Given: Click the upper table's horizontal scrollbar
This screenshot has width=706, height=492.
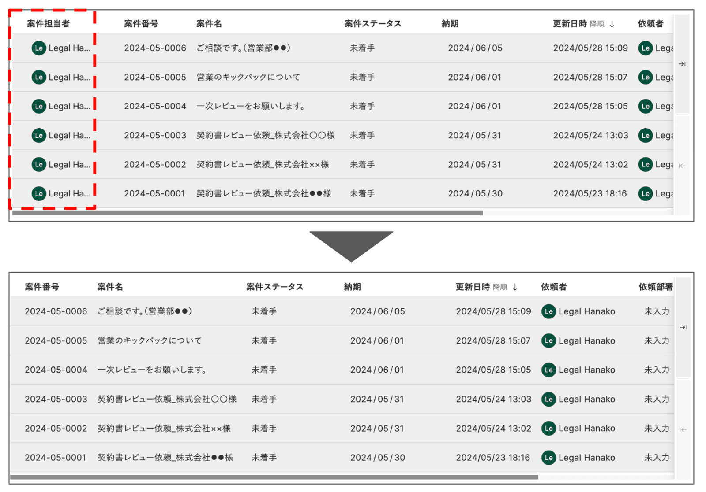Looking at the screenshot, I should pos(247,213).
